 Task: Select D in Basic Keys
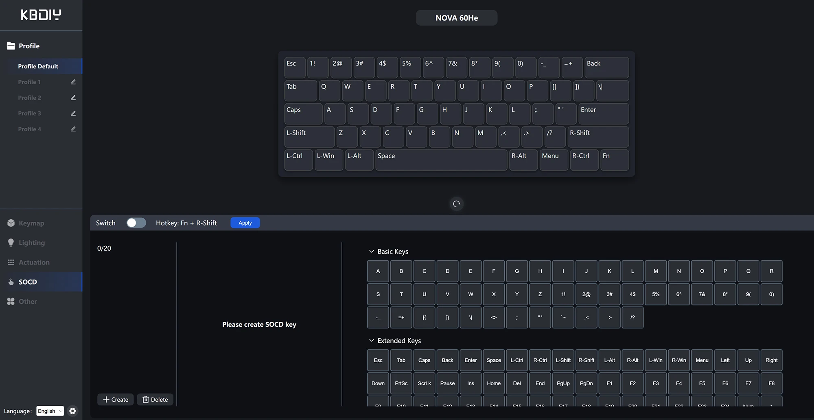tap(447, 271)
